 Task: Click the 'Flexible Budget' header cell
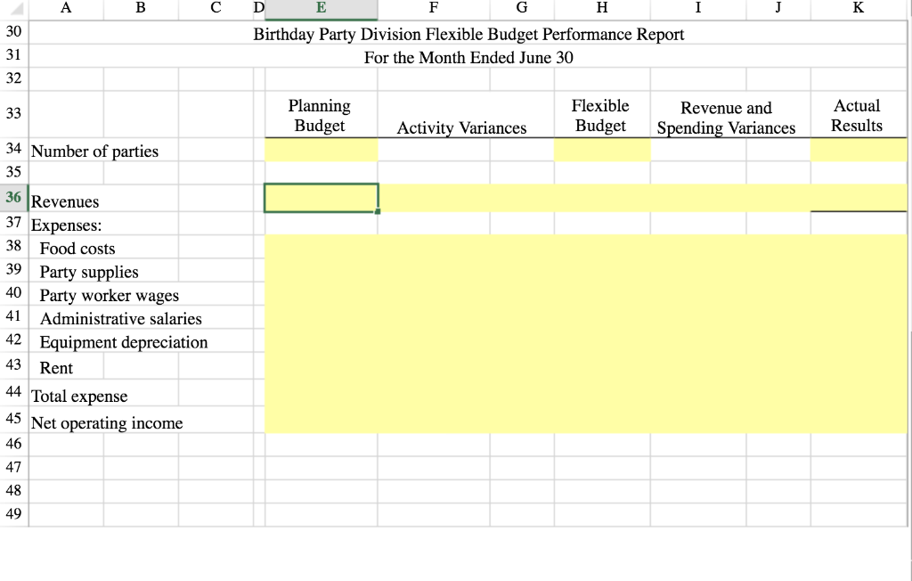click(602, 115)
